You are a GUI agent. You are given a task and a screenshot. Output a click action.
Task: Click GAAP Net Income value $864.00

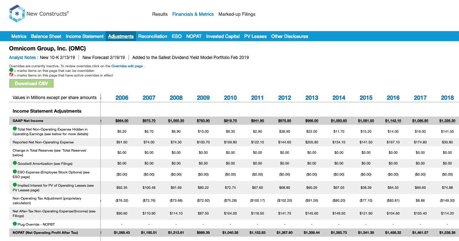coord(122,121)
